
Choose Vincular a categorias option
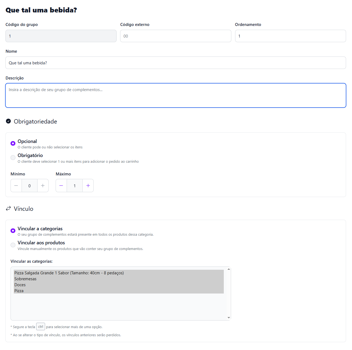click(13, 231)
